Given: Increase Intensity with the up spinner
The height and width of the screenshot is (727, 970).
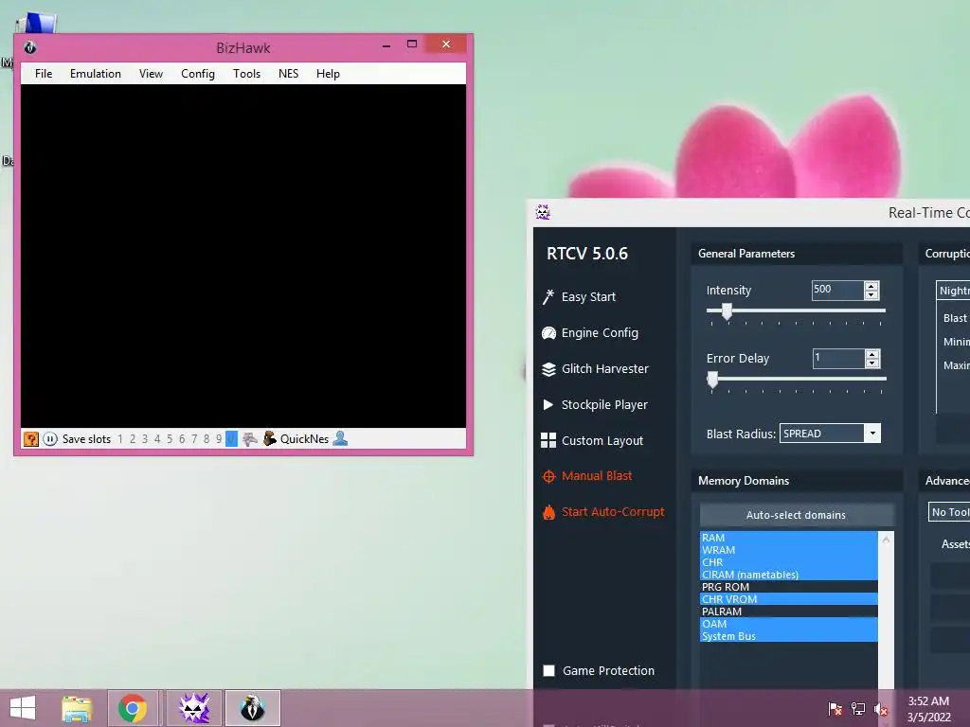Looking at the screenshot, I should (x=871, y=286).
